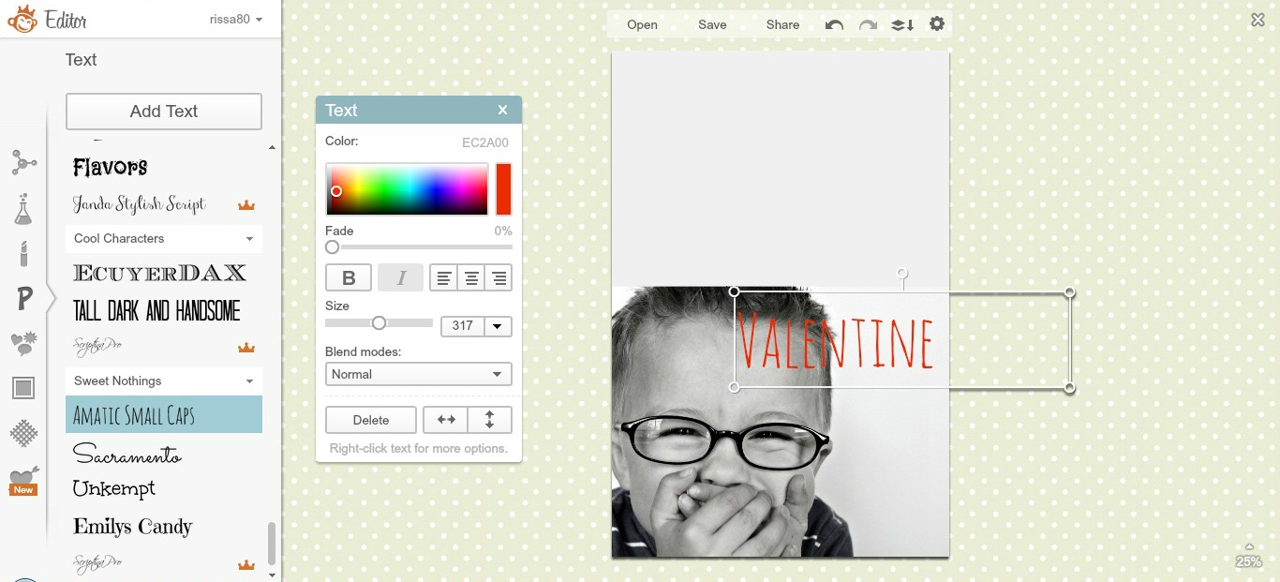Open the Effects flask tab
1280x582 pixels.
pyautogui.click(x=23, y=208)
